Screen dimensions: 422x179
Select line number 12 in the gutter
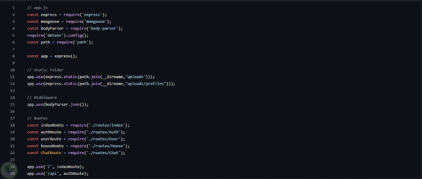pos(13,84)
